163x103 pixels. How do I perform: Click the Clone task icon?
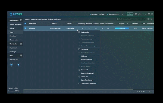point(79,49)
